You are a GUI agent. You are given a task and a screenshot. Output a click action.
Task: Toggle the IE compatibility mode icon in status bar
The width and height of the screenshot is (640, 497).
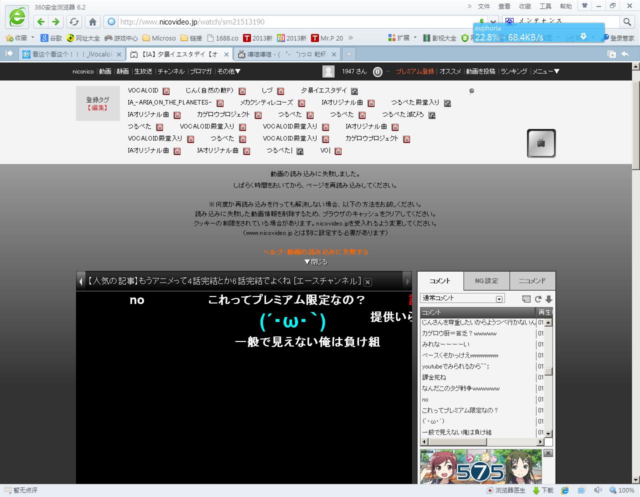pyautogui.click(x=565, y=490)
